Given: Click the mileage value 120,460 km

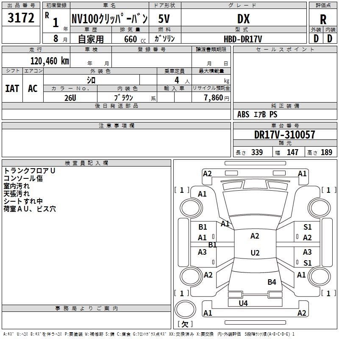Looking at the screenshot, I should (x=50, y=61).
